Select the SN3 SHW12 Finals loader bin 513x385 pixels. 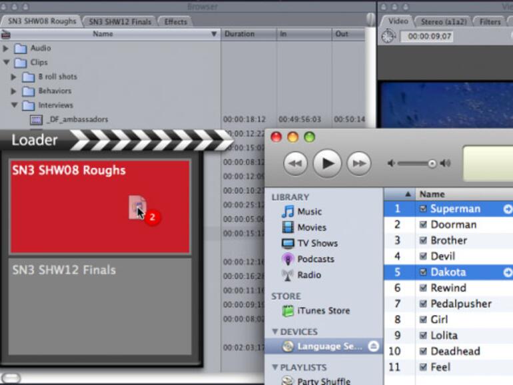(100, 306)
